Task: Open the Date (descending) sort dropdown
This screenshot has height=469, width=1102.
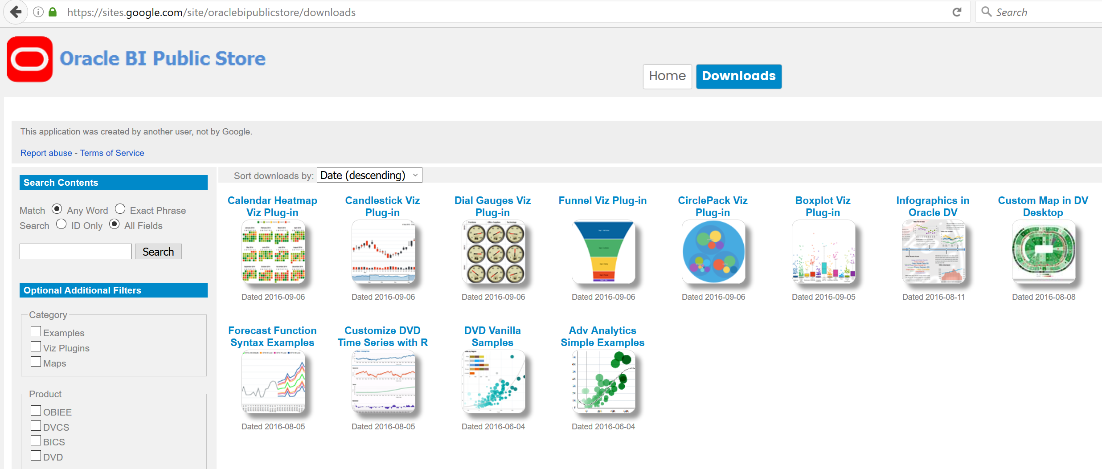Action: 369,175
